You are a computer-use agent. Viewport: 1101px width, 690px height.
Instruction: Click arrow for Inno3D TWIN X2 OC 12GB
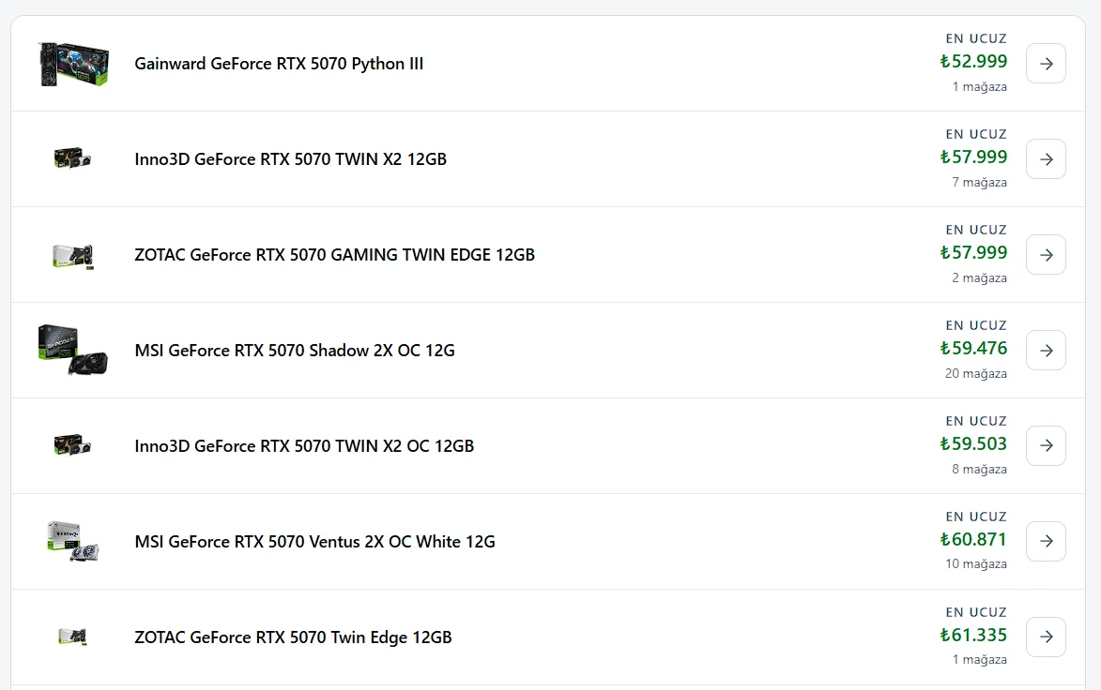click(x=1046, y=446)
